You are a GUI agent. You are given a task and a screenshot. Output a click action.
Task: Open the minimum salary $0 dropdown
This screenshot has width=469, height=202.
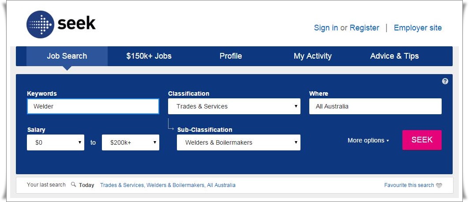(56, 142)
